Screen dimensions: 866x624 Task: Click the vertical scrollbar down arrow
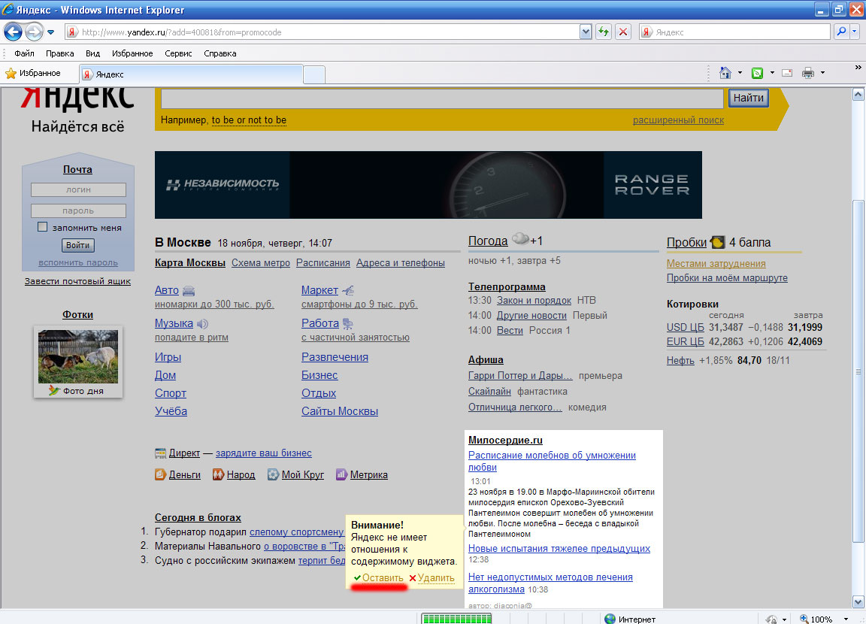click(x=858, y=602)
